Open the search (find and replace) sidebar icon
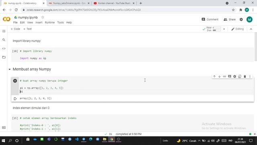The width and height of the screenshot is (257, 145). [4, 40]
